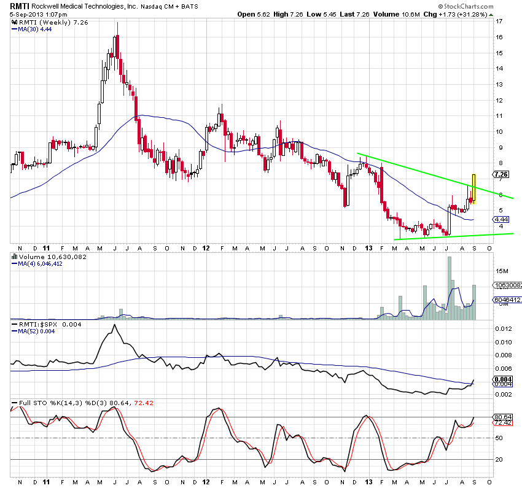Image resolution: width=522 pixels, height=488 pixels.
Task: Click the Volume 10.6M value in header
Action: coord(397,14)
